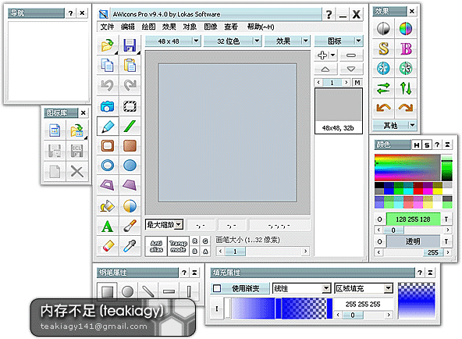Select the filled rounded rectangle tool
This screenshot has width=462, height=339.
point(130,145)
